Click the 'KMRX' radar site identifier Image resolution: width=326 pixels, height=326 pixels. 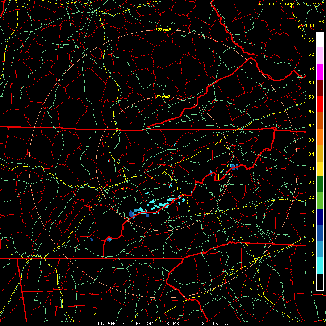[x=174, y=323]
